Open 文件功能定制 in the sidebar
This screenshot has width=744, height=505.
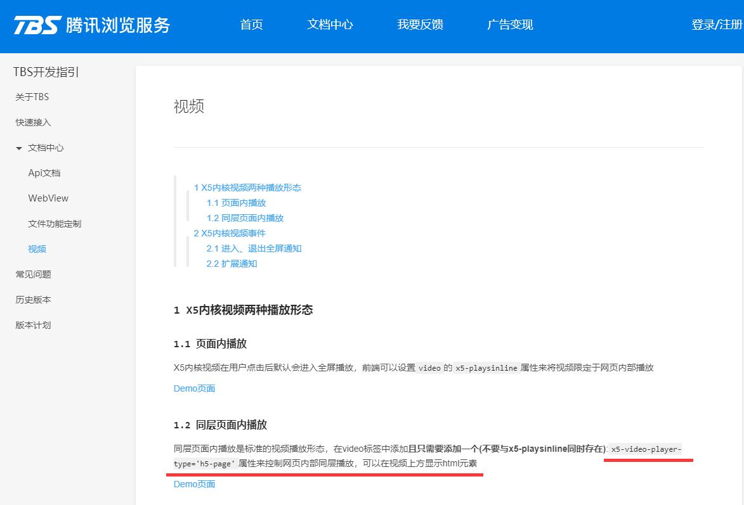coord(55,224)
